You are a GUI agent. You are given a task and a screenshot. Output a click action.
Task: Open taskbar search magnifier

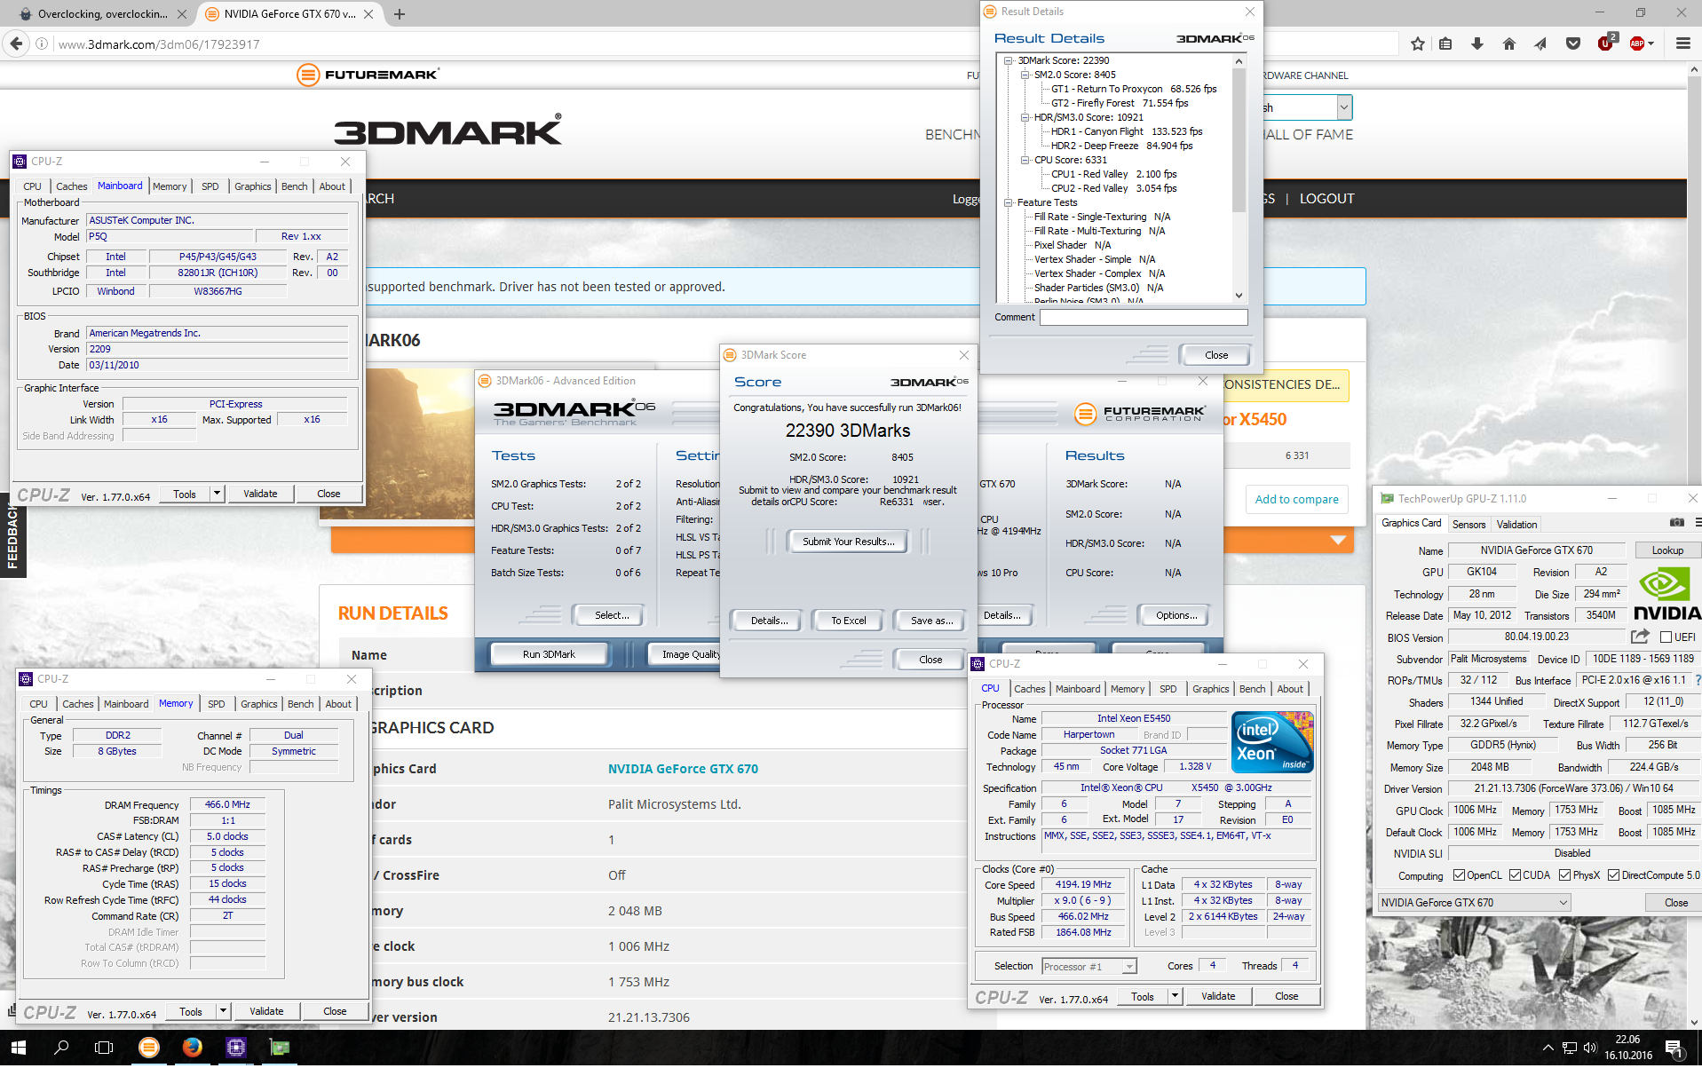pyautogui.click(x=61, y=1048)
